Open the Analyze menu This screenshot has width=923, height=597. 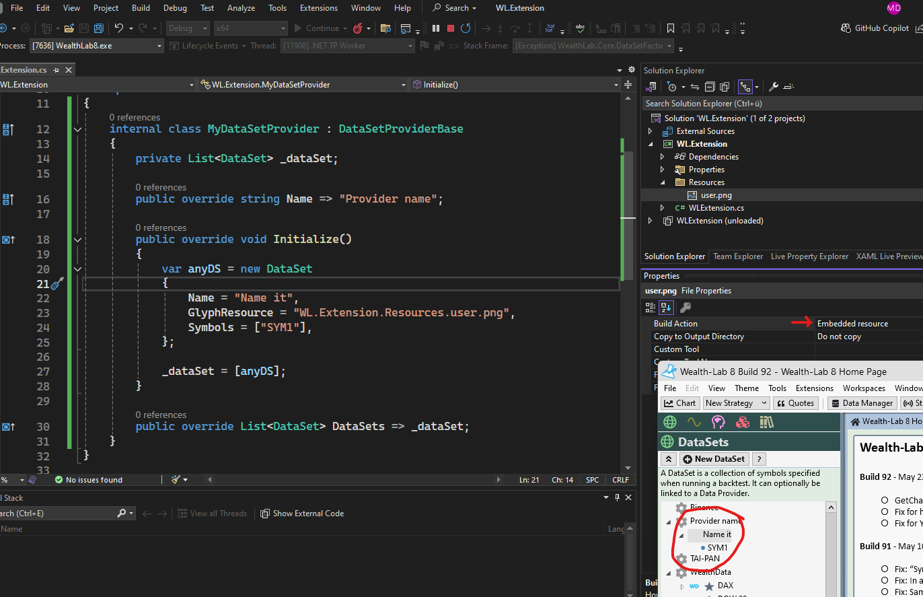pos(241,8)
